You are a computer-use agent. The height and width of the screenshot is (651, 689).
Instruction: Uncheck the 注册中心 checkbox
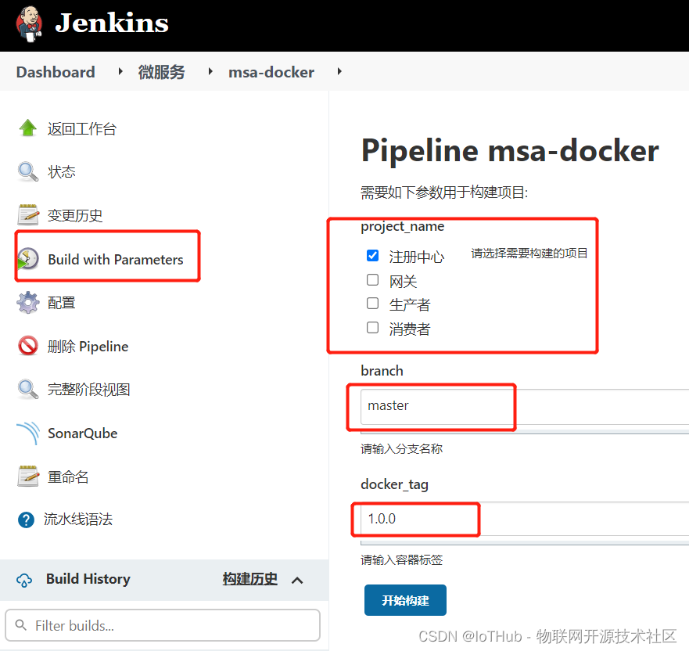click(372, 255)
